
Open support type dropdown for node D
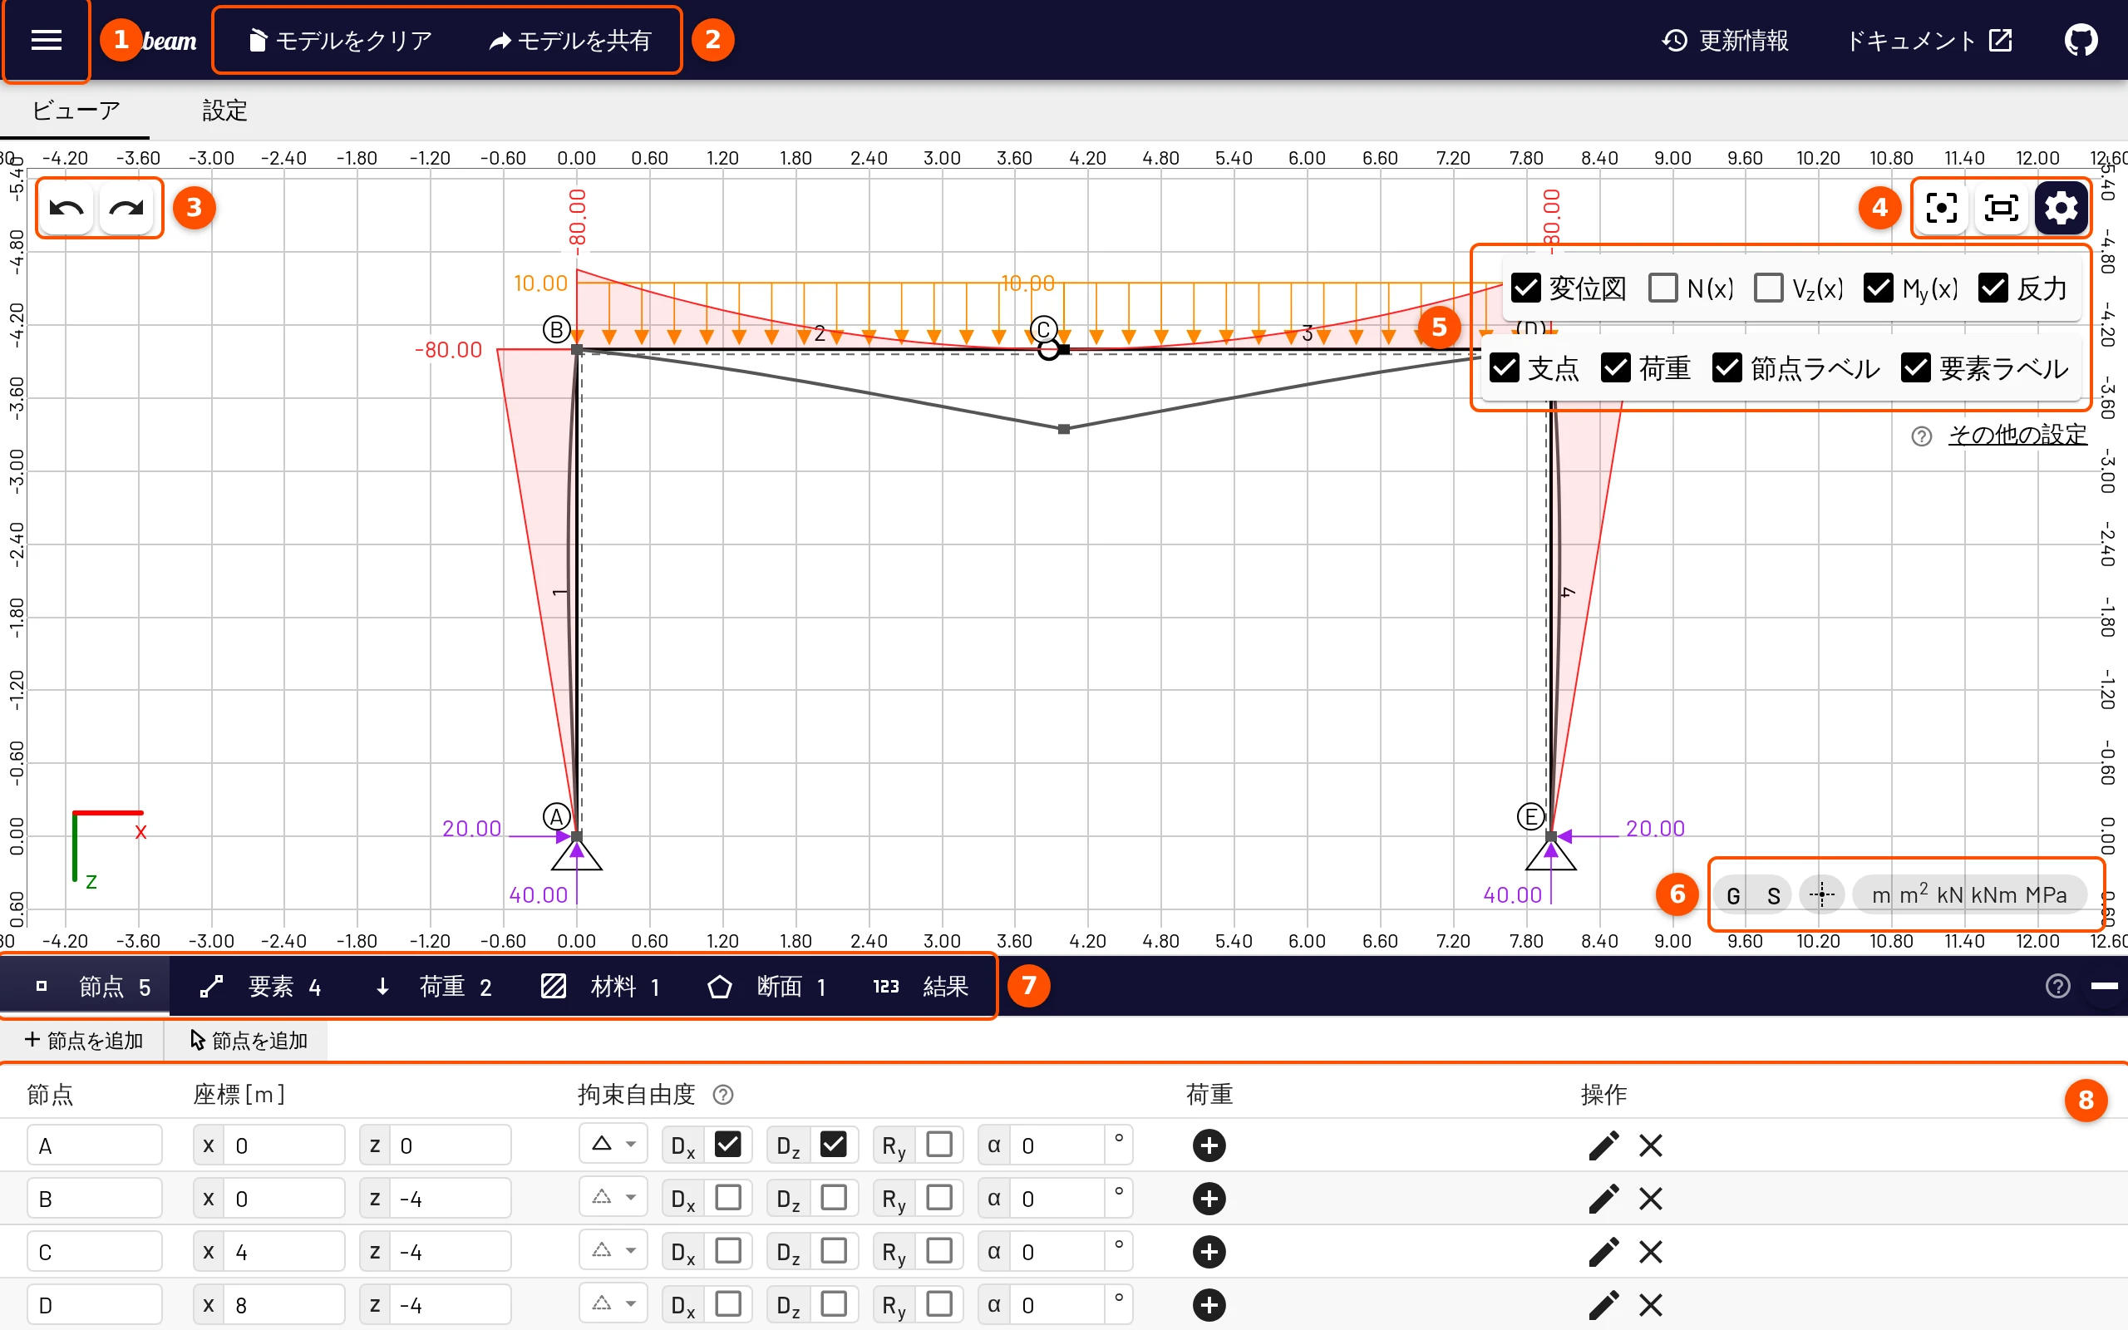pos(613,1303)
